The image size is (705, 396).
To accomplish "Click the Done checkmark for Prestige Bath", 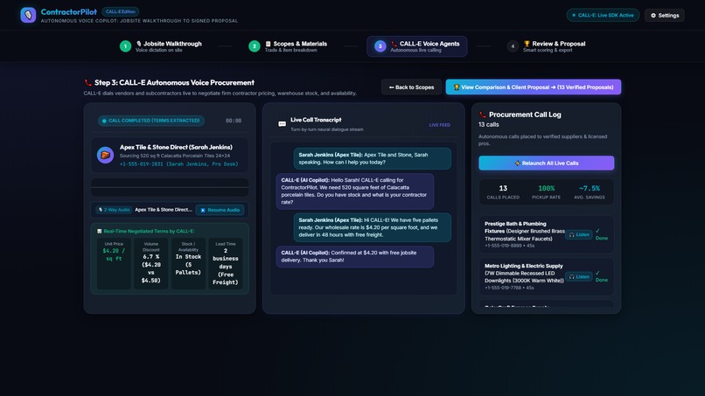I will [601, 234].
